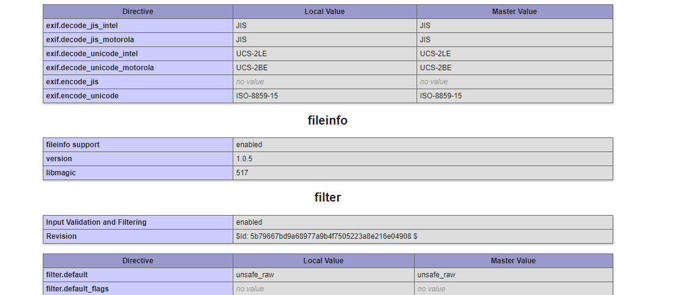The width and height of the screenshot is (681, 295).
Task: Click the exif.decode_jis_motorola directive name
Action: click(x=90, y=40)
